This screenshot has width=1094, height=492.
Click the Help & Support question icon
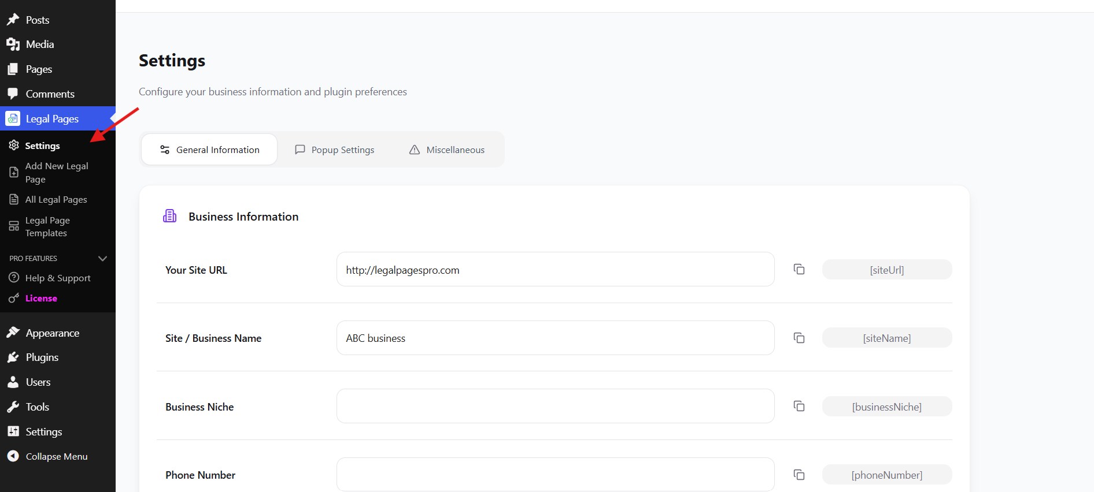[x=14, y=278]
